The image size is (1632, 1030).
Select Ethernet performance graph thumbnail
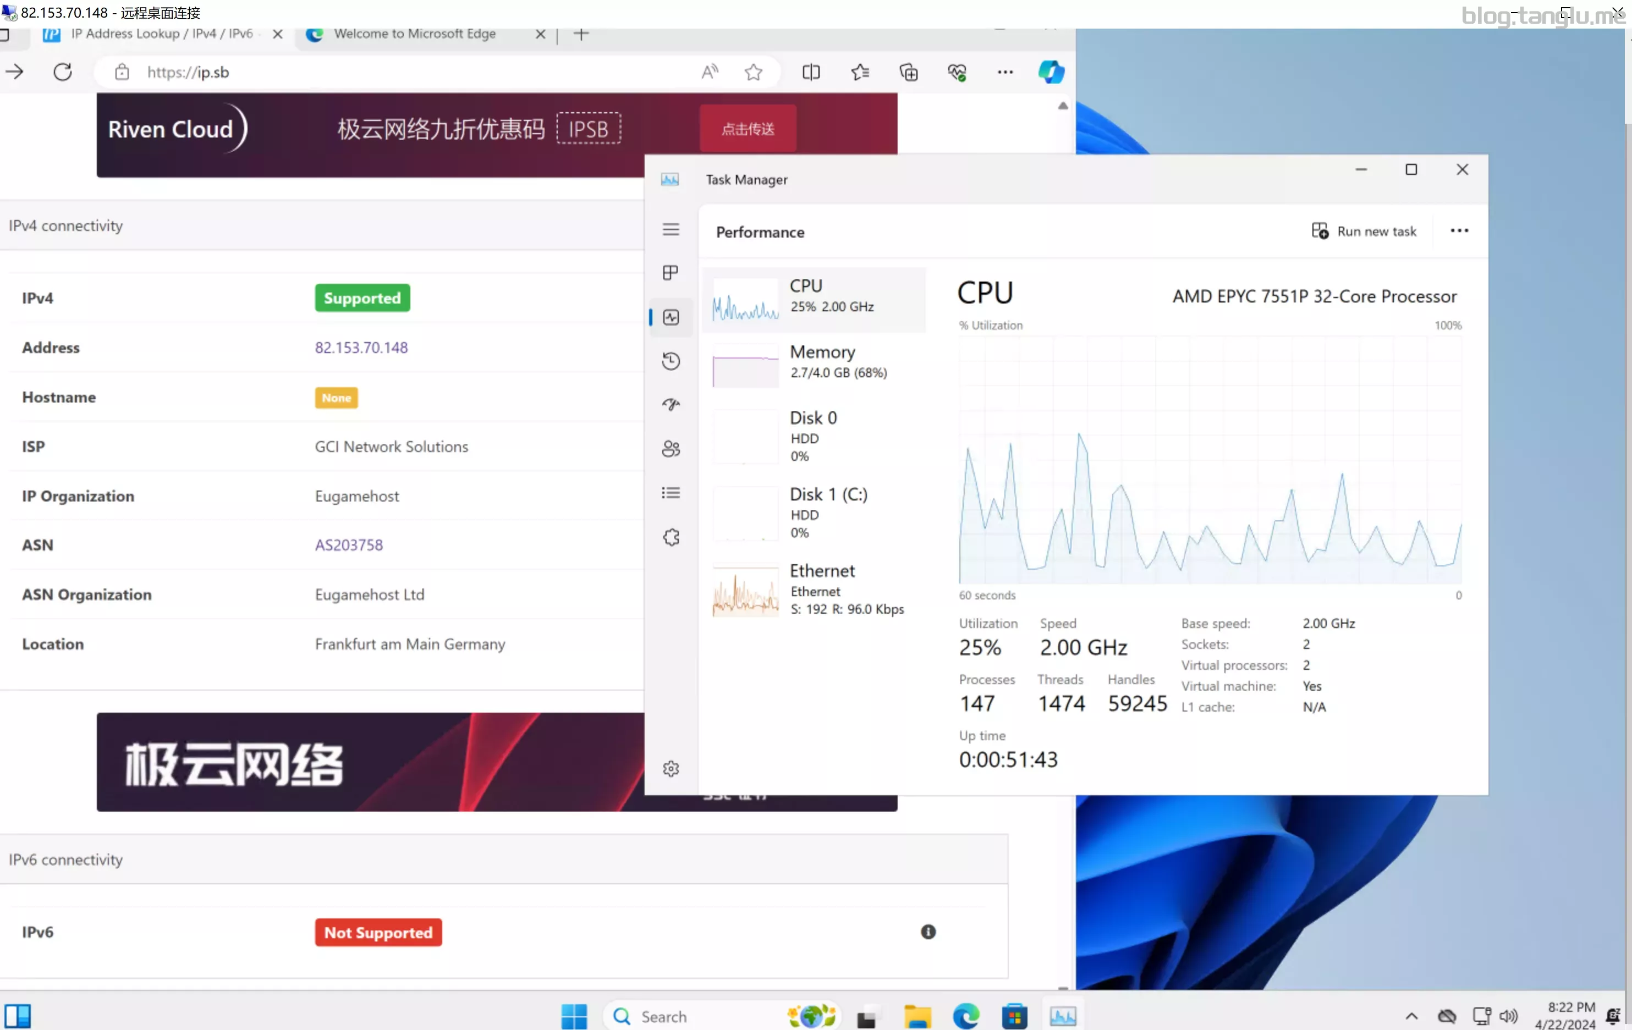coord(745,590)
